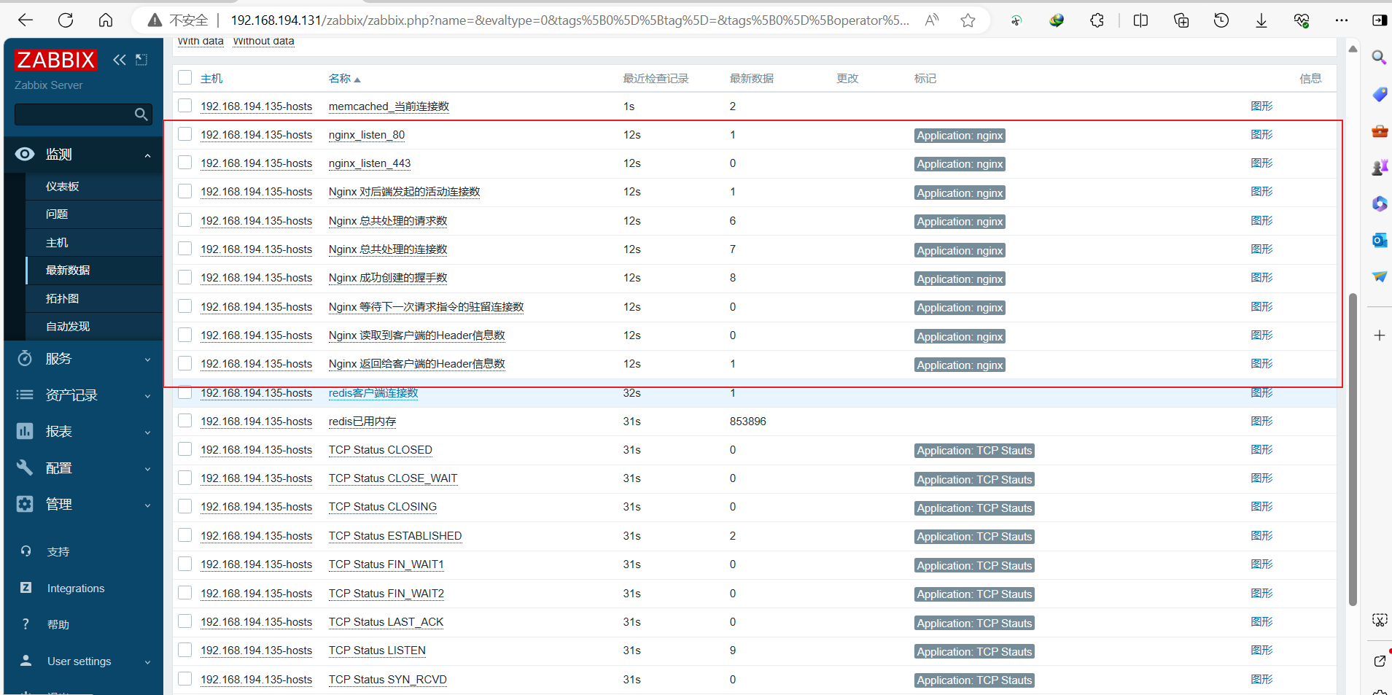Open browser history clock icon

[1221, 20]
